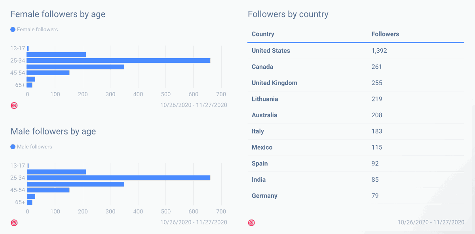Sort the table by the Country column
475x234 pixels.
263,34
